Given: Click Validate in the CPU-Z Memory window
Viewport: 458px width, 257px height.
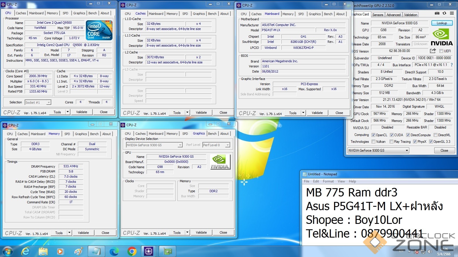Looking at the screenshot, I should click(x=83, y=233).
